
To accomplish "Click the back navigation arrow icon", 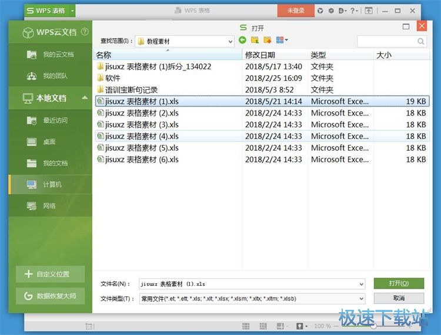I will pyautogui.click(x=242, y=40).
